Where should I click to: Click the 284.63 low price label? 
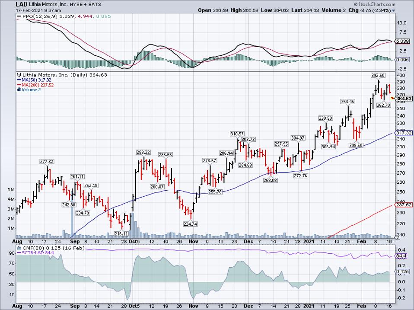coord(245,165)
